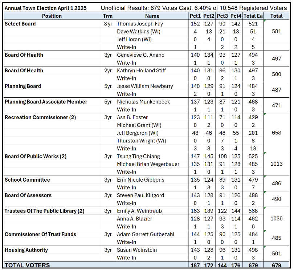Click the "Thomas Joseph Fay" name cell
This screenshot has height=271, width=294.
(x=140, y=24)
